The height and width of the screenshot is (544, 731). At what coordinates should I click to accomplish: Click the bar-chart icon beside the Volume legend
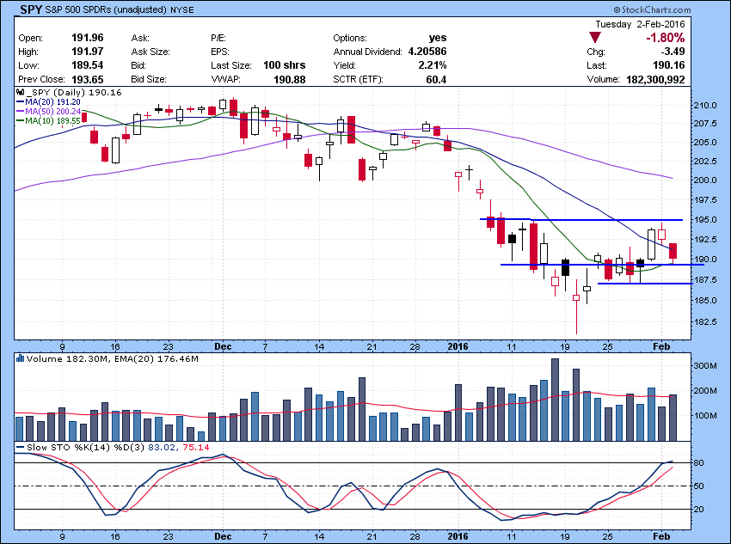pyautogui.click(x=20, y=358)
